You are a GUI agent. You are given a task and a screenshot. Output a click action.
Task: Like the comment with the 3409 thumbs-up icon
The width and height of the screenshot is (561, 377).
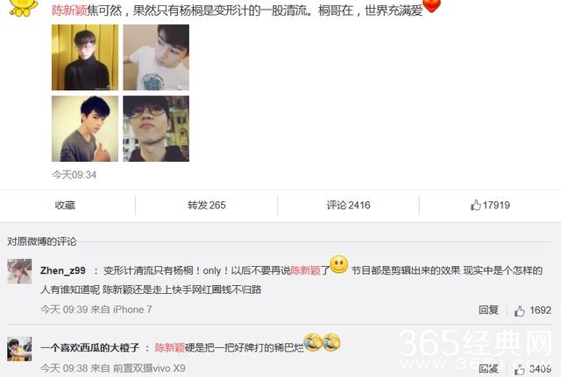(520, 369)
